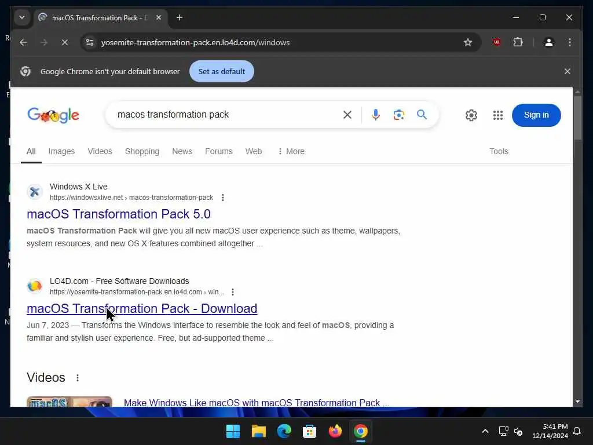Viewport: 593px width, 445px height.
Task: Click Set as default button
Action: click(222, 71)
